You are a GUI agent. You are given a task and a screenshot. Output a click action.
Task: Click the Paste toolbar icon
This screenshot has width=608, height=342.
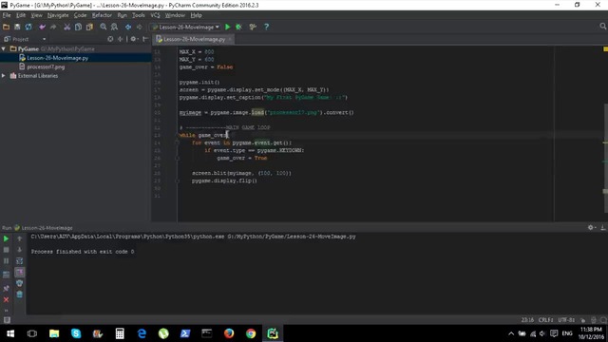pyautogui.click(x=89, y=27)
